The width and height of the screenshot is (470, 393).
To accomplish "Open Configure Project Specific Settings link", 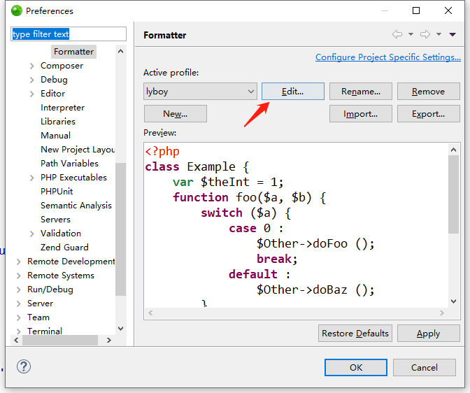I will 387,57.
